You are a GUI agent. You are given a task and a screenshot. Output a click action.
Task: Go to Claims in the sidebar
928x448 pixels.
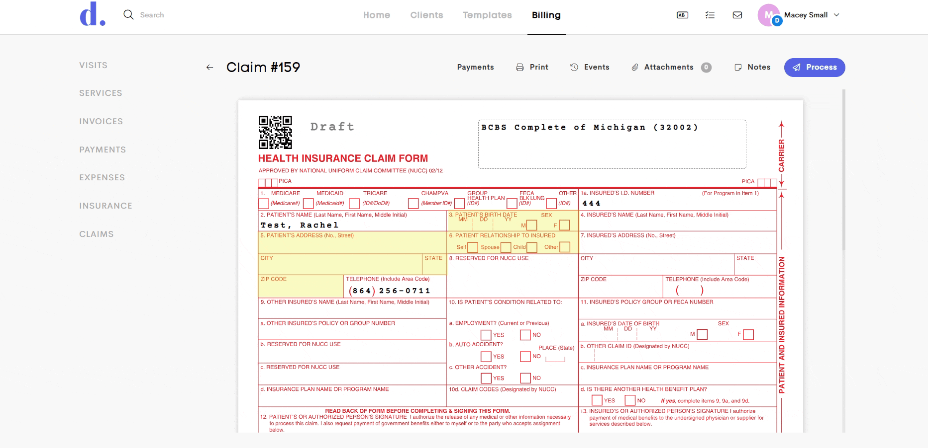[x=97, y=234]
